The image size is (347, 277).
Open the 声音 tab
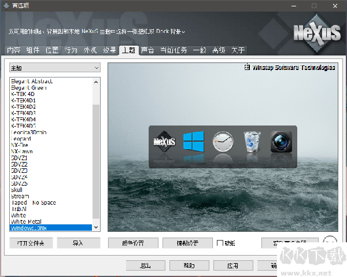click(x=147, y=50)
